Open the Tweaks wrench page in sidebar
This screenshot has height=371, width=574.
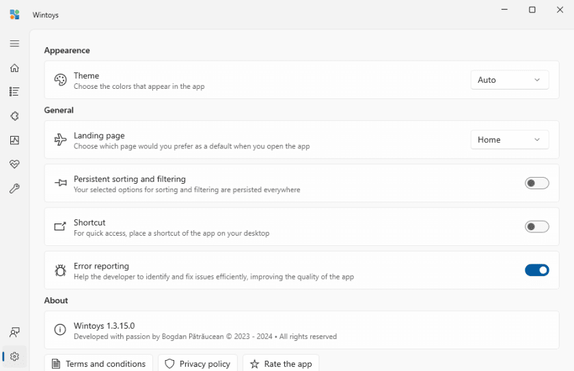tap(14, 189)
